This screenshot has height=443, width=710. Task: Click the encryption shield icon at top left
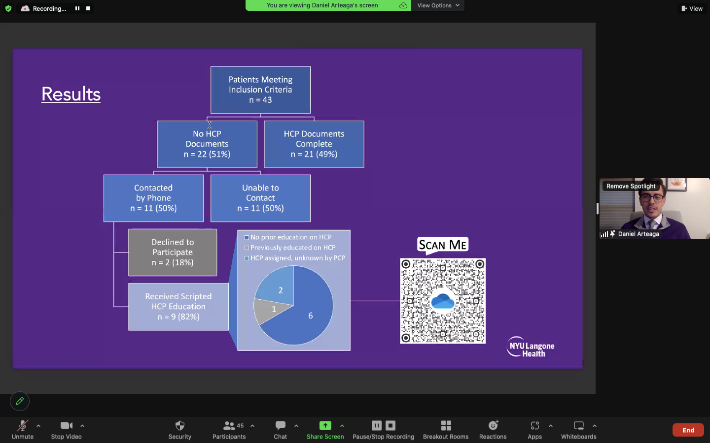pyautogui.click(x=8, y=8)
